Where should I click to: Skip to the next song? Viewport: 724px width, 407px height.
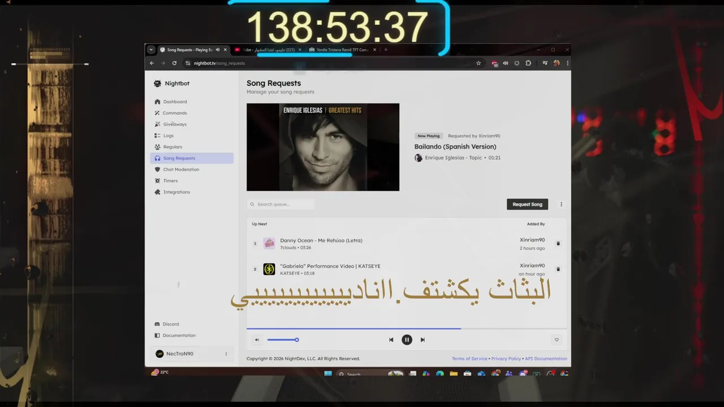click(x=423, y=340)
